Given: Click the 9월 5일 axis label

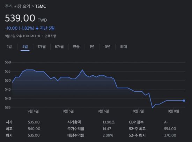Looking at the screenshot, I should 68,111.
